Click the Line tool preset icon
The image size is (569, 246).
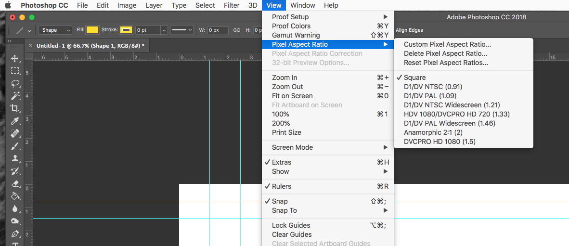(20, 30)
